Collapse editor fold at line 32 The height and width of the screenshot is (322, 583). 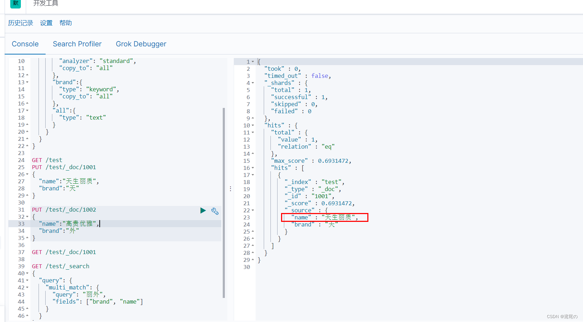pyautogui.click(x=27, y=217)
